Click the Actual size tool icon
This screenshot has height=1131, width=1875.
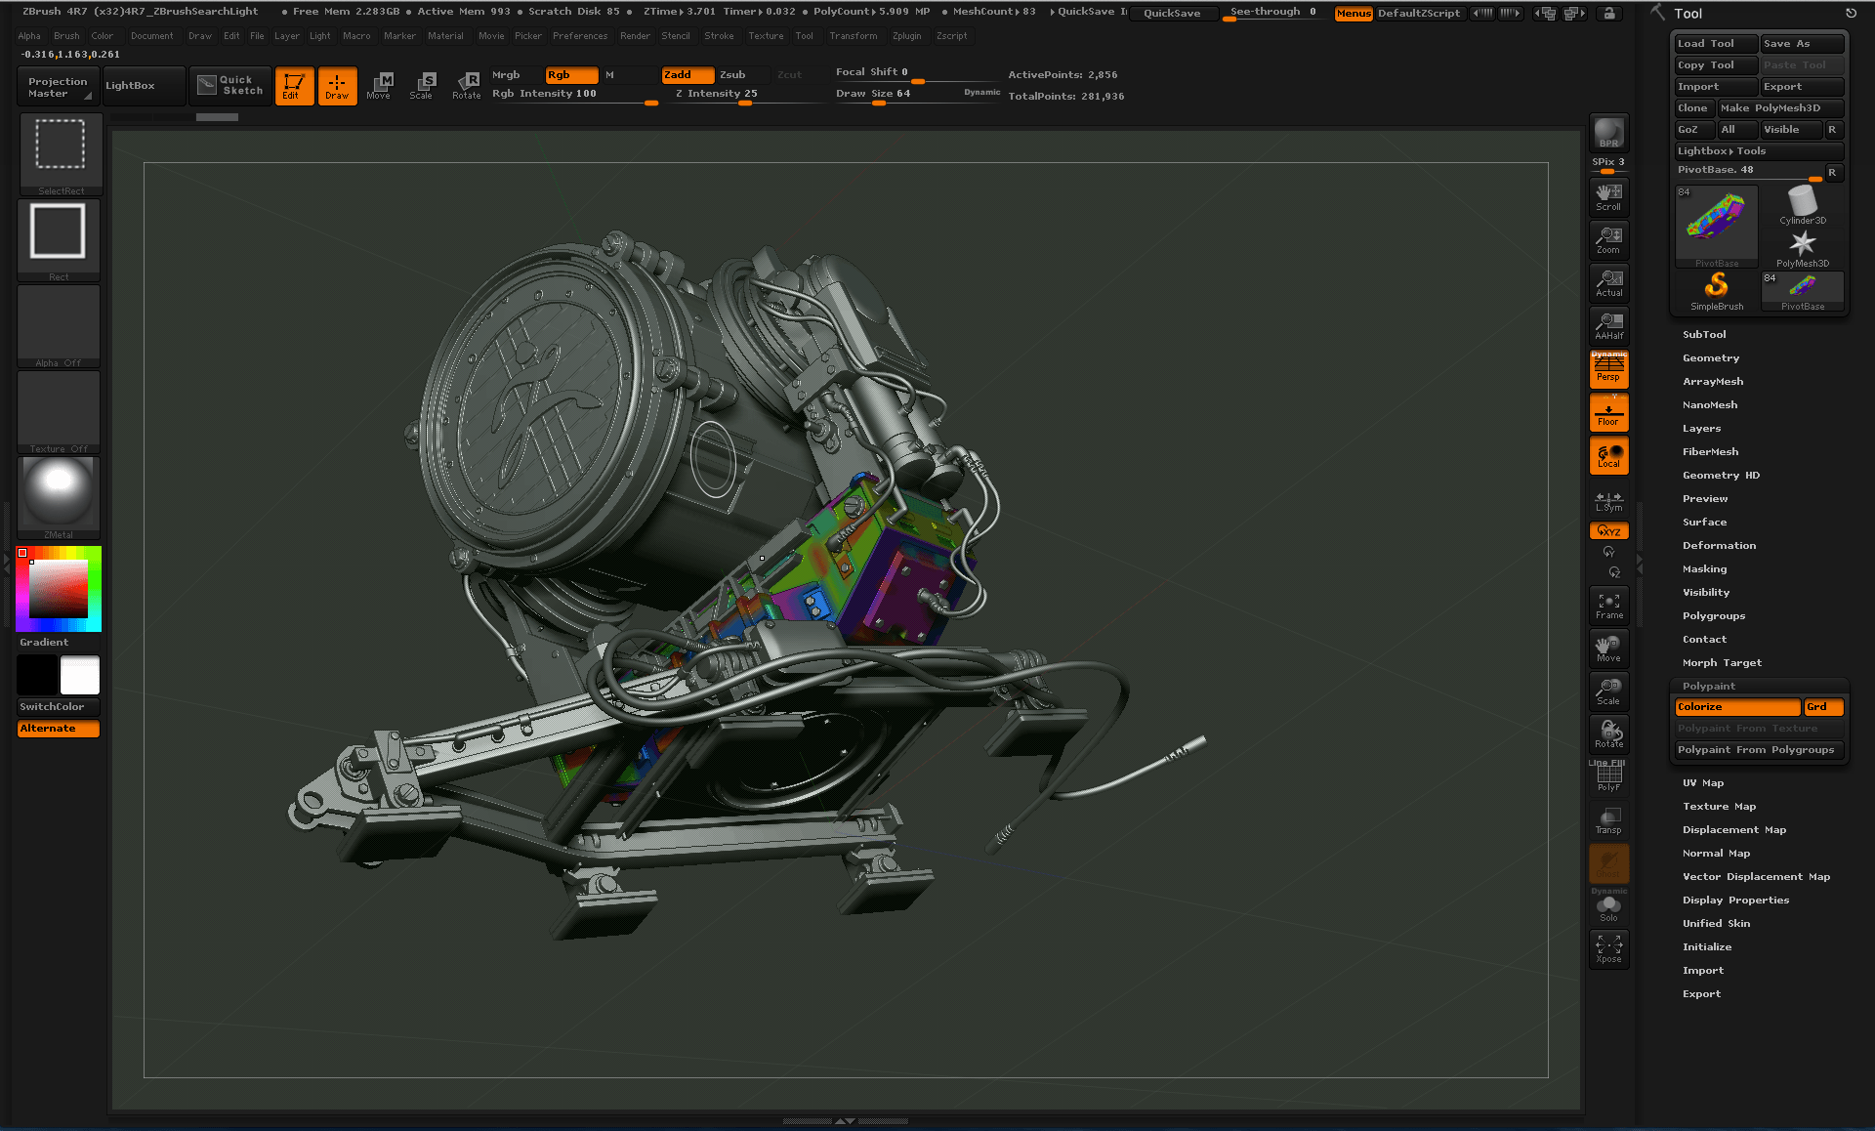[x=1607, y=283]
